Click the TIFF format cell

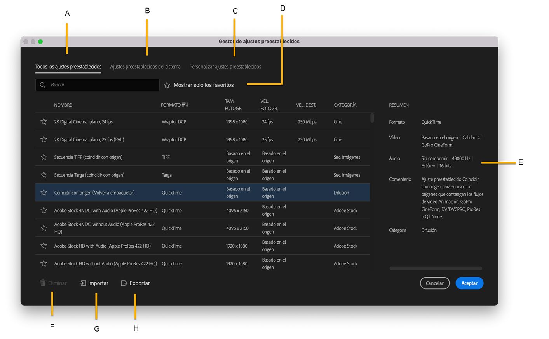tap(166, 157)
